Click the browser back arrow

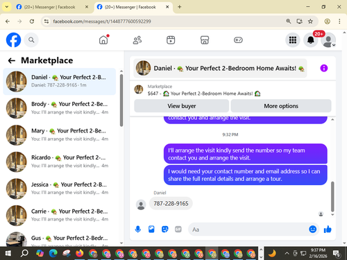click(8, 21)
